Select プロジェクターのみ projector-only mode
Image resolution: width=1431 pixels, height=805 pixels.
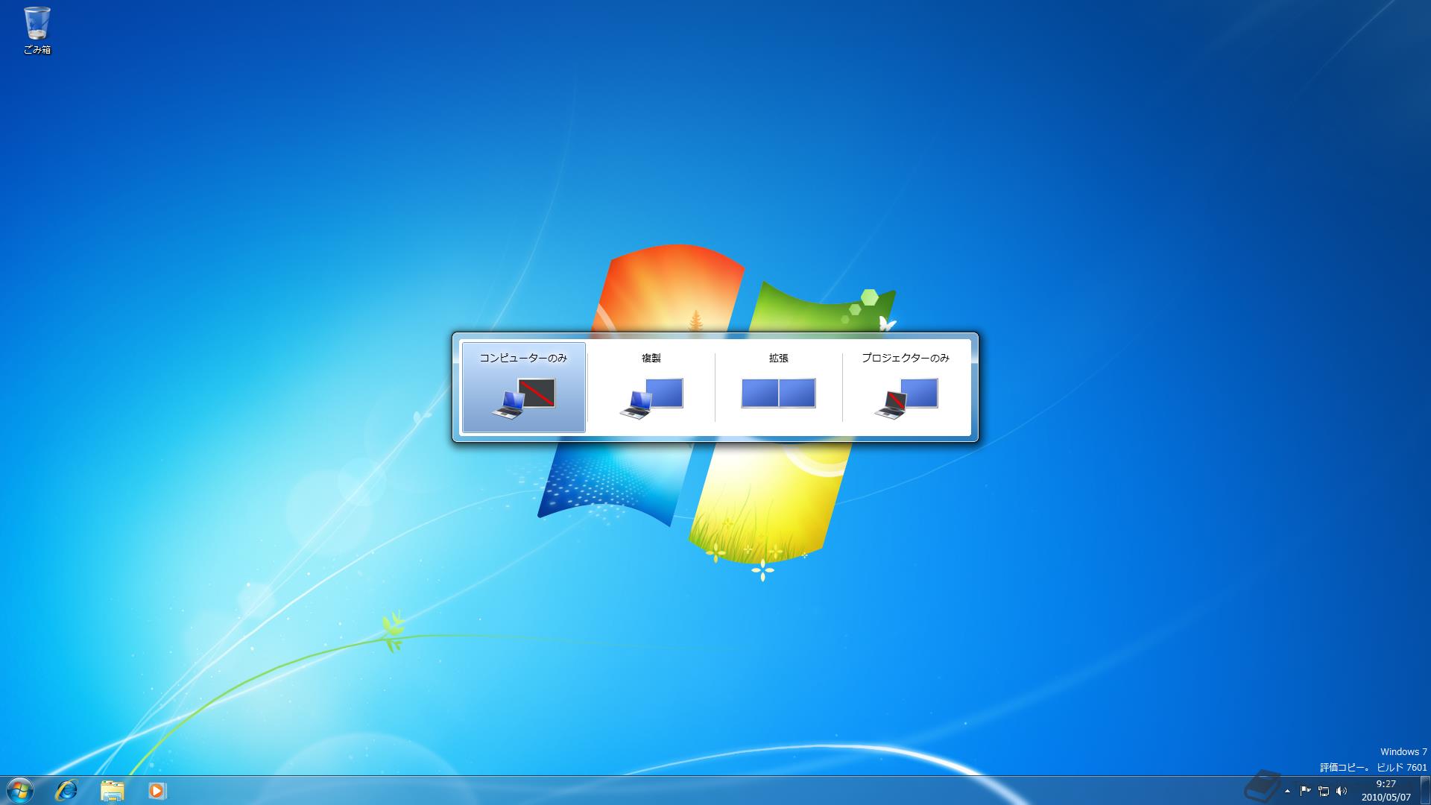tap(906, 387)
